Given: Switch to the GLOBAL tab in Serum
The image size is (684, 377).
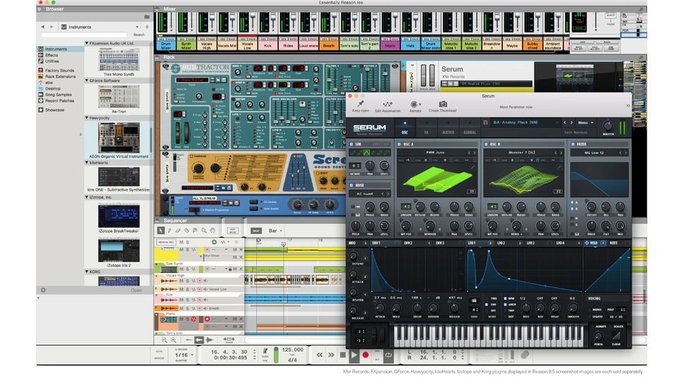Looking at the screenshot, I should (470, 128).
